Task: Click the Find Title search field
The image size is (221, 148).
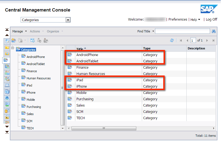Action: pos(182,31)
